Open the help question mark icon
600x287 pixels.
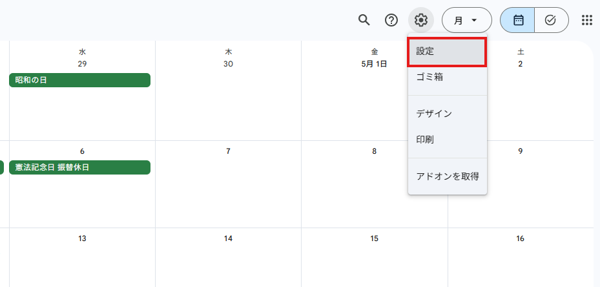point(391,20)
